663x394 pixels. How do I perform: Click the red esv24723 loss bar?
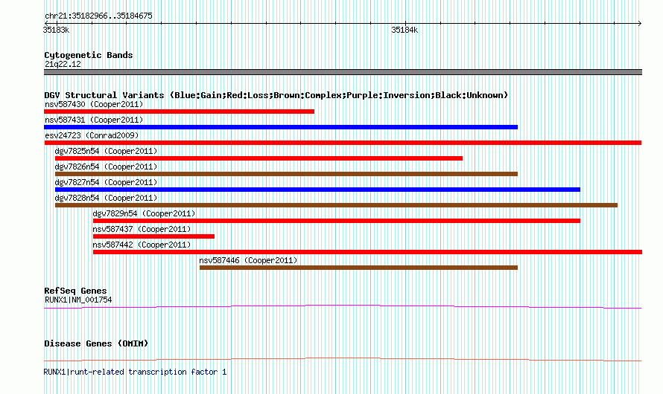343,143
